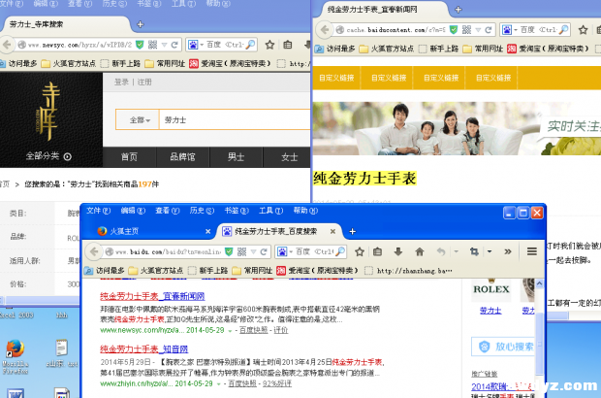Click the back arrow in the Baidu search window
The image size is (601, 398).
(x=93, y=251)
